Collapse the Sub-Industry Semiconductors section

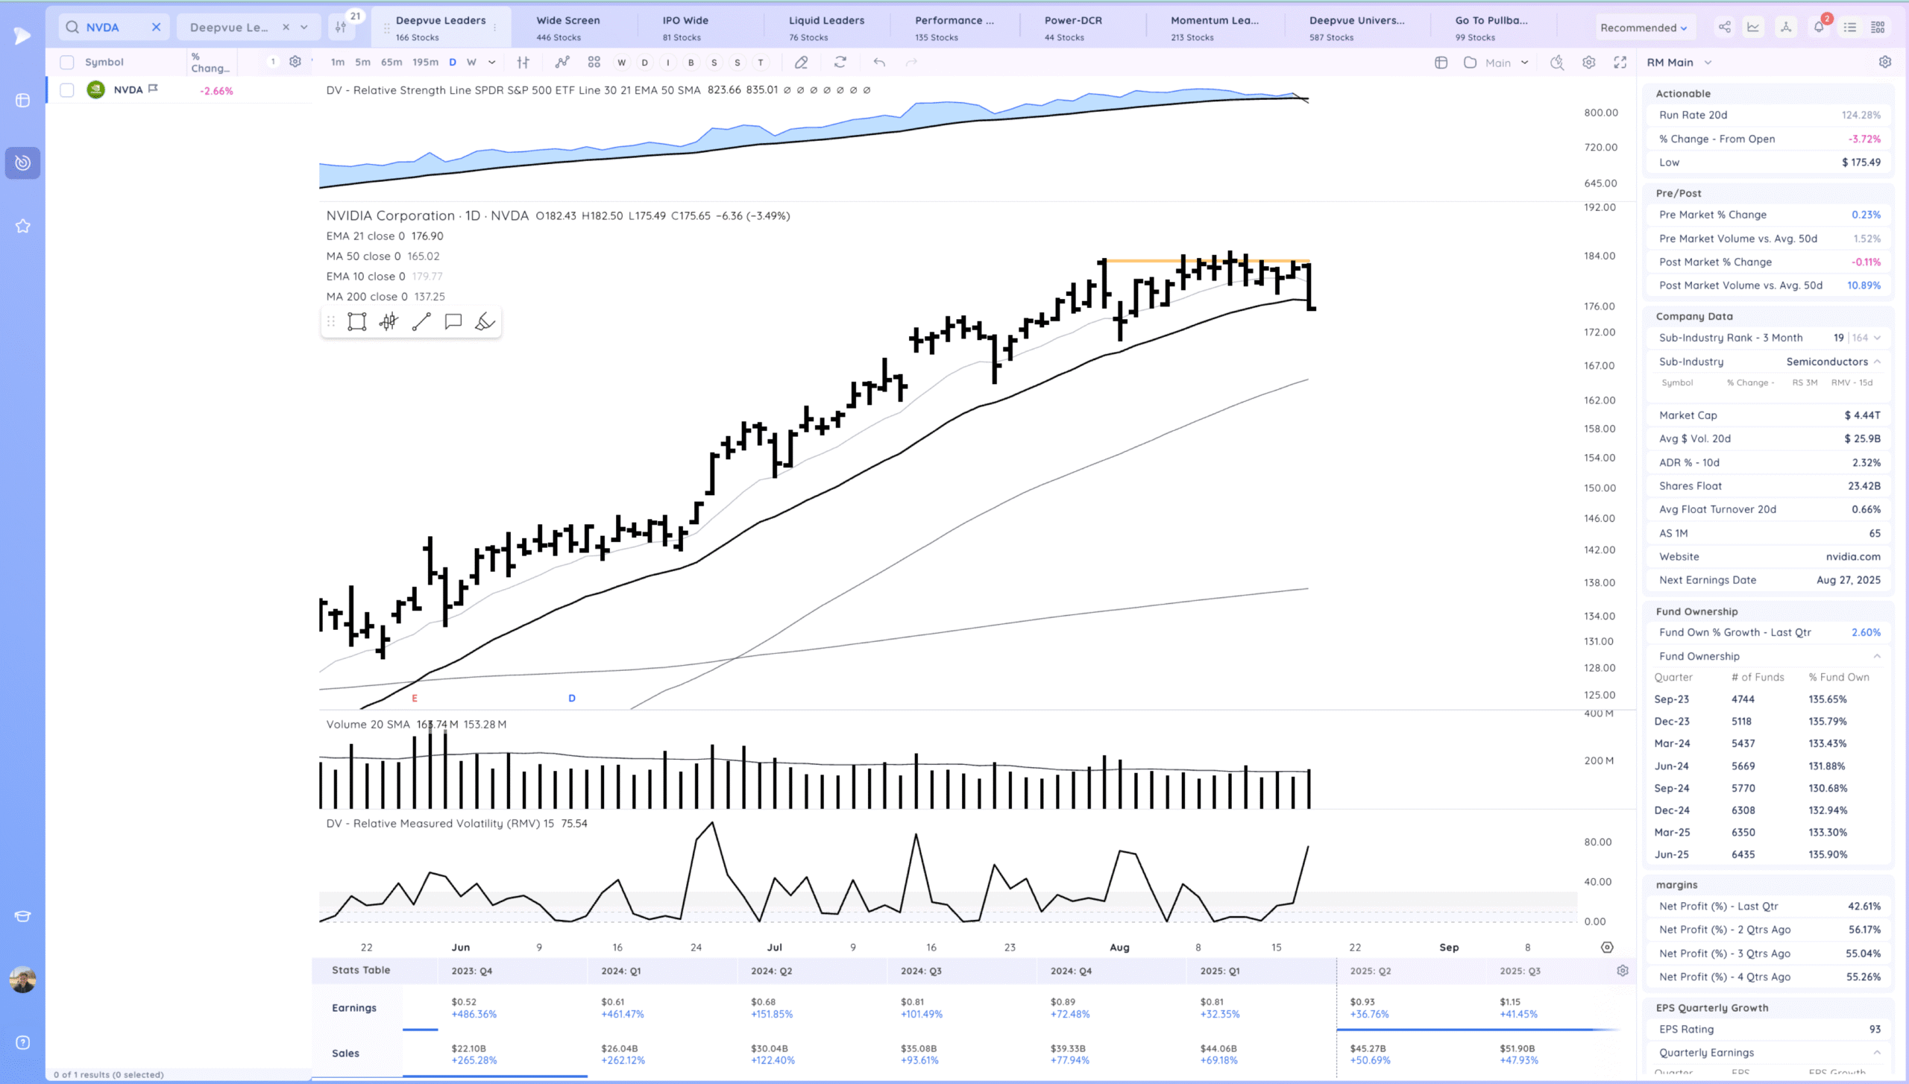pyautogui.click(x=1877, y=362)
